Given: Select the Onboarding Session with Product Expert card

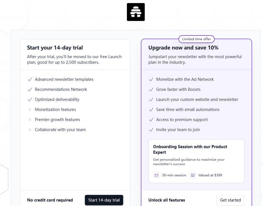Looking at the screenshot, I should coord(196,161).
